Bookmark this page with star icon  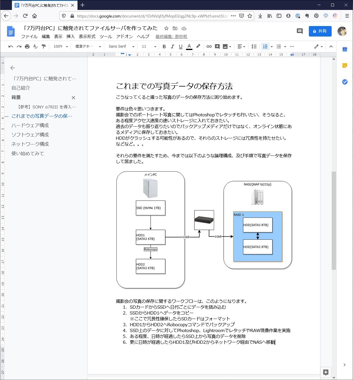coord(250,16)
